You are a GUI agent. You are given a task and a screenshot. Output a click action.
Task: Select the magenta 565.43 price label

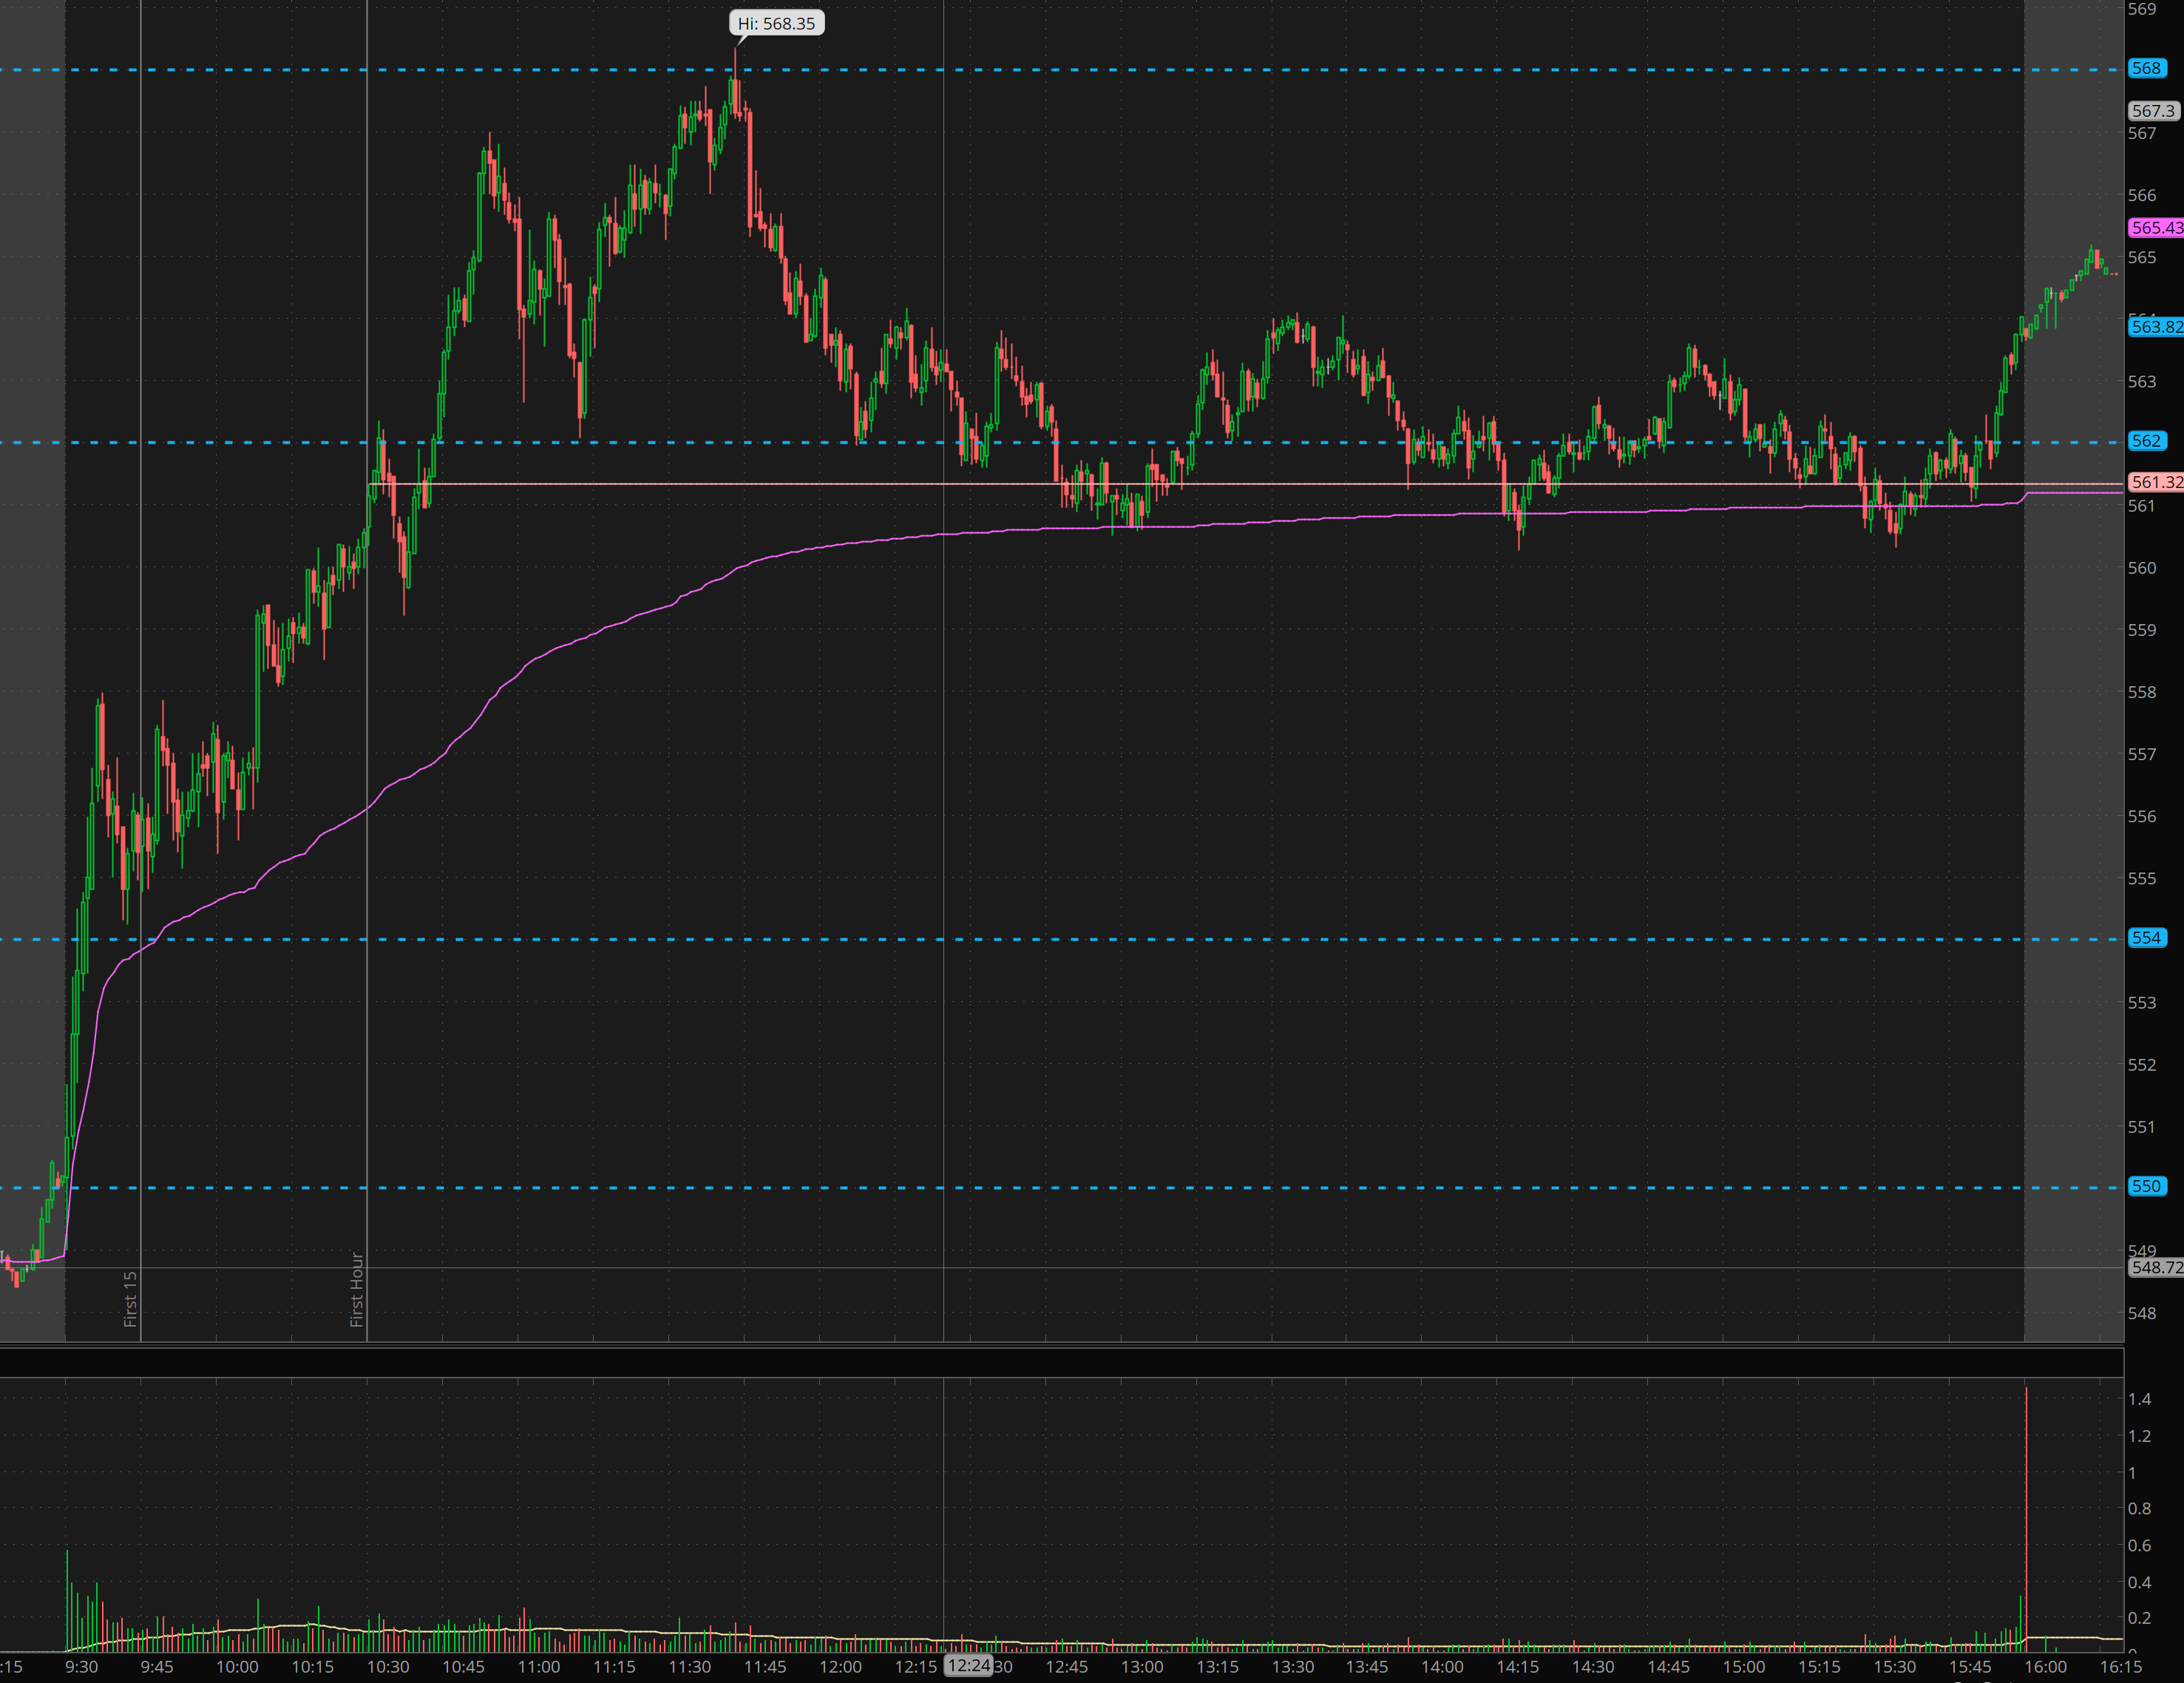click(2155, 228)
